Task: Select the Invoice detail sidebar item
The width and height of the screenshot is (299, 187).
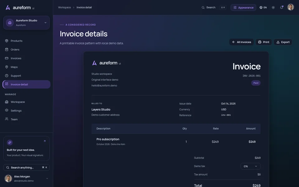Action: tap(26, 84)
